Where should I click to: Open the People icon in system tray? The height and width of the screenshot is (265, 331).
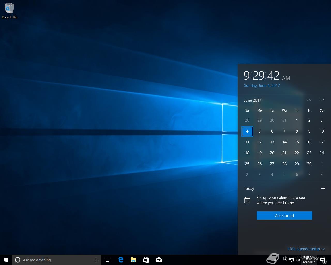coord(276,260)
